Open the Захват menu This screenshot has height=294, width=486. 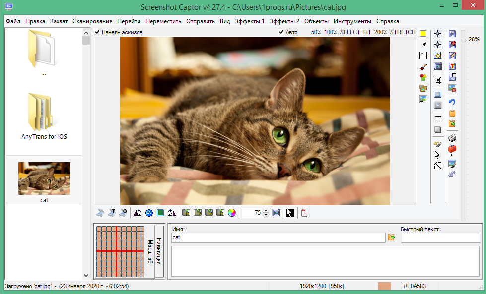[x=59, y=21]
